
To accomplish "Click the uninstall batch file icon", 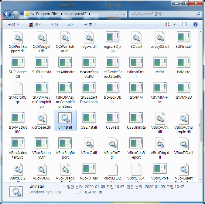I will (x=65, y=118).
